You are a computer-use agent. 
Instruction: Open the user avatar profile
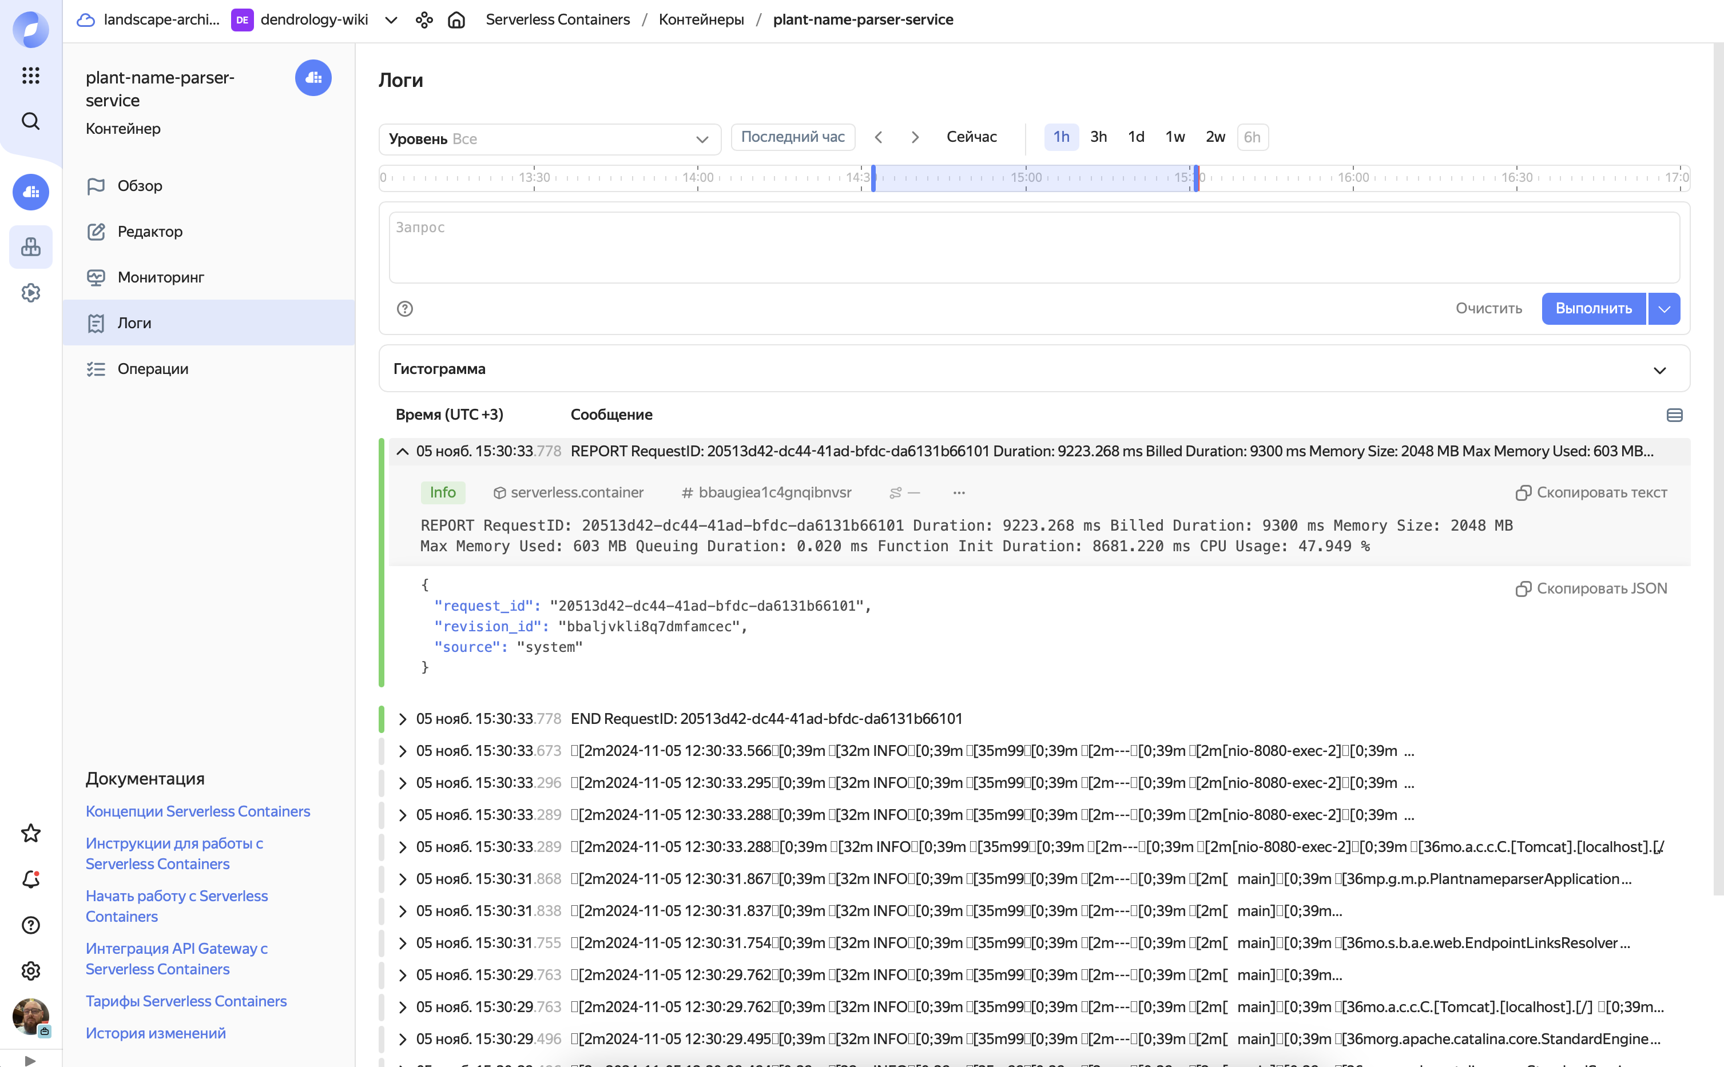pos(30,1017)
